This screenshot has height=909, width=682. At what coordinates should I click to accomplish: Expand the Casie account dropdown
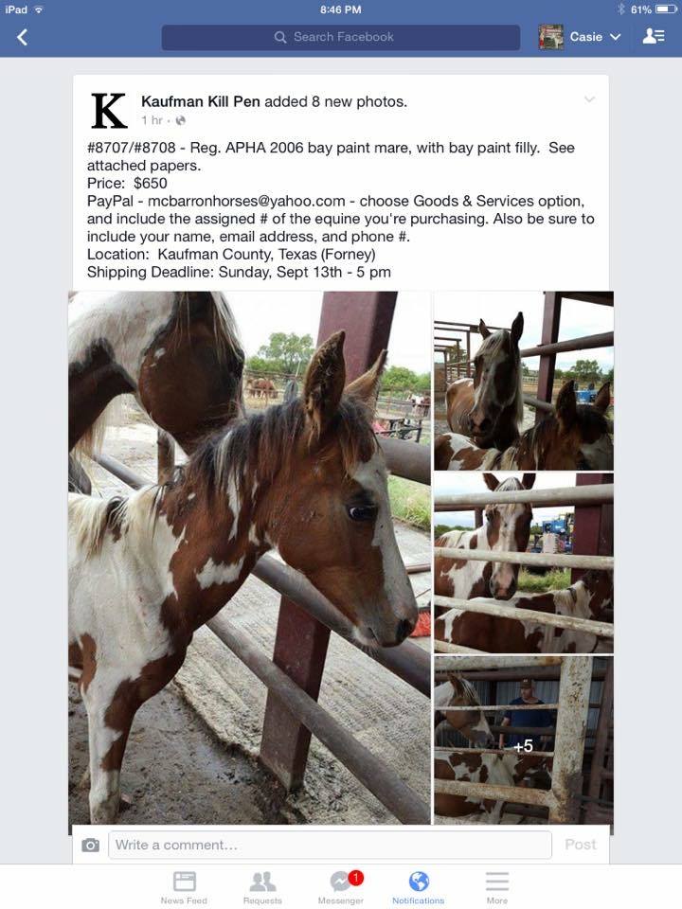pyautogui.click(x=595, y=37)
